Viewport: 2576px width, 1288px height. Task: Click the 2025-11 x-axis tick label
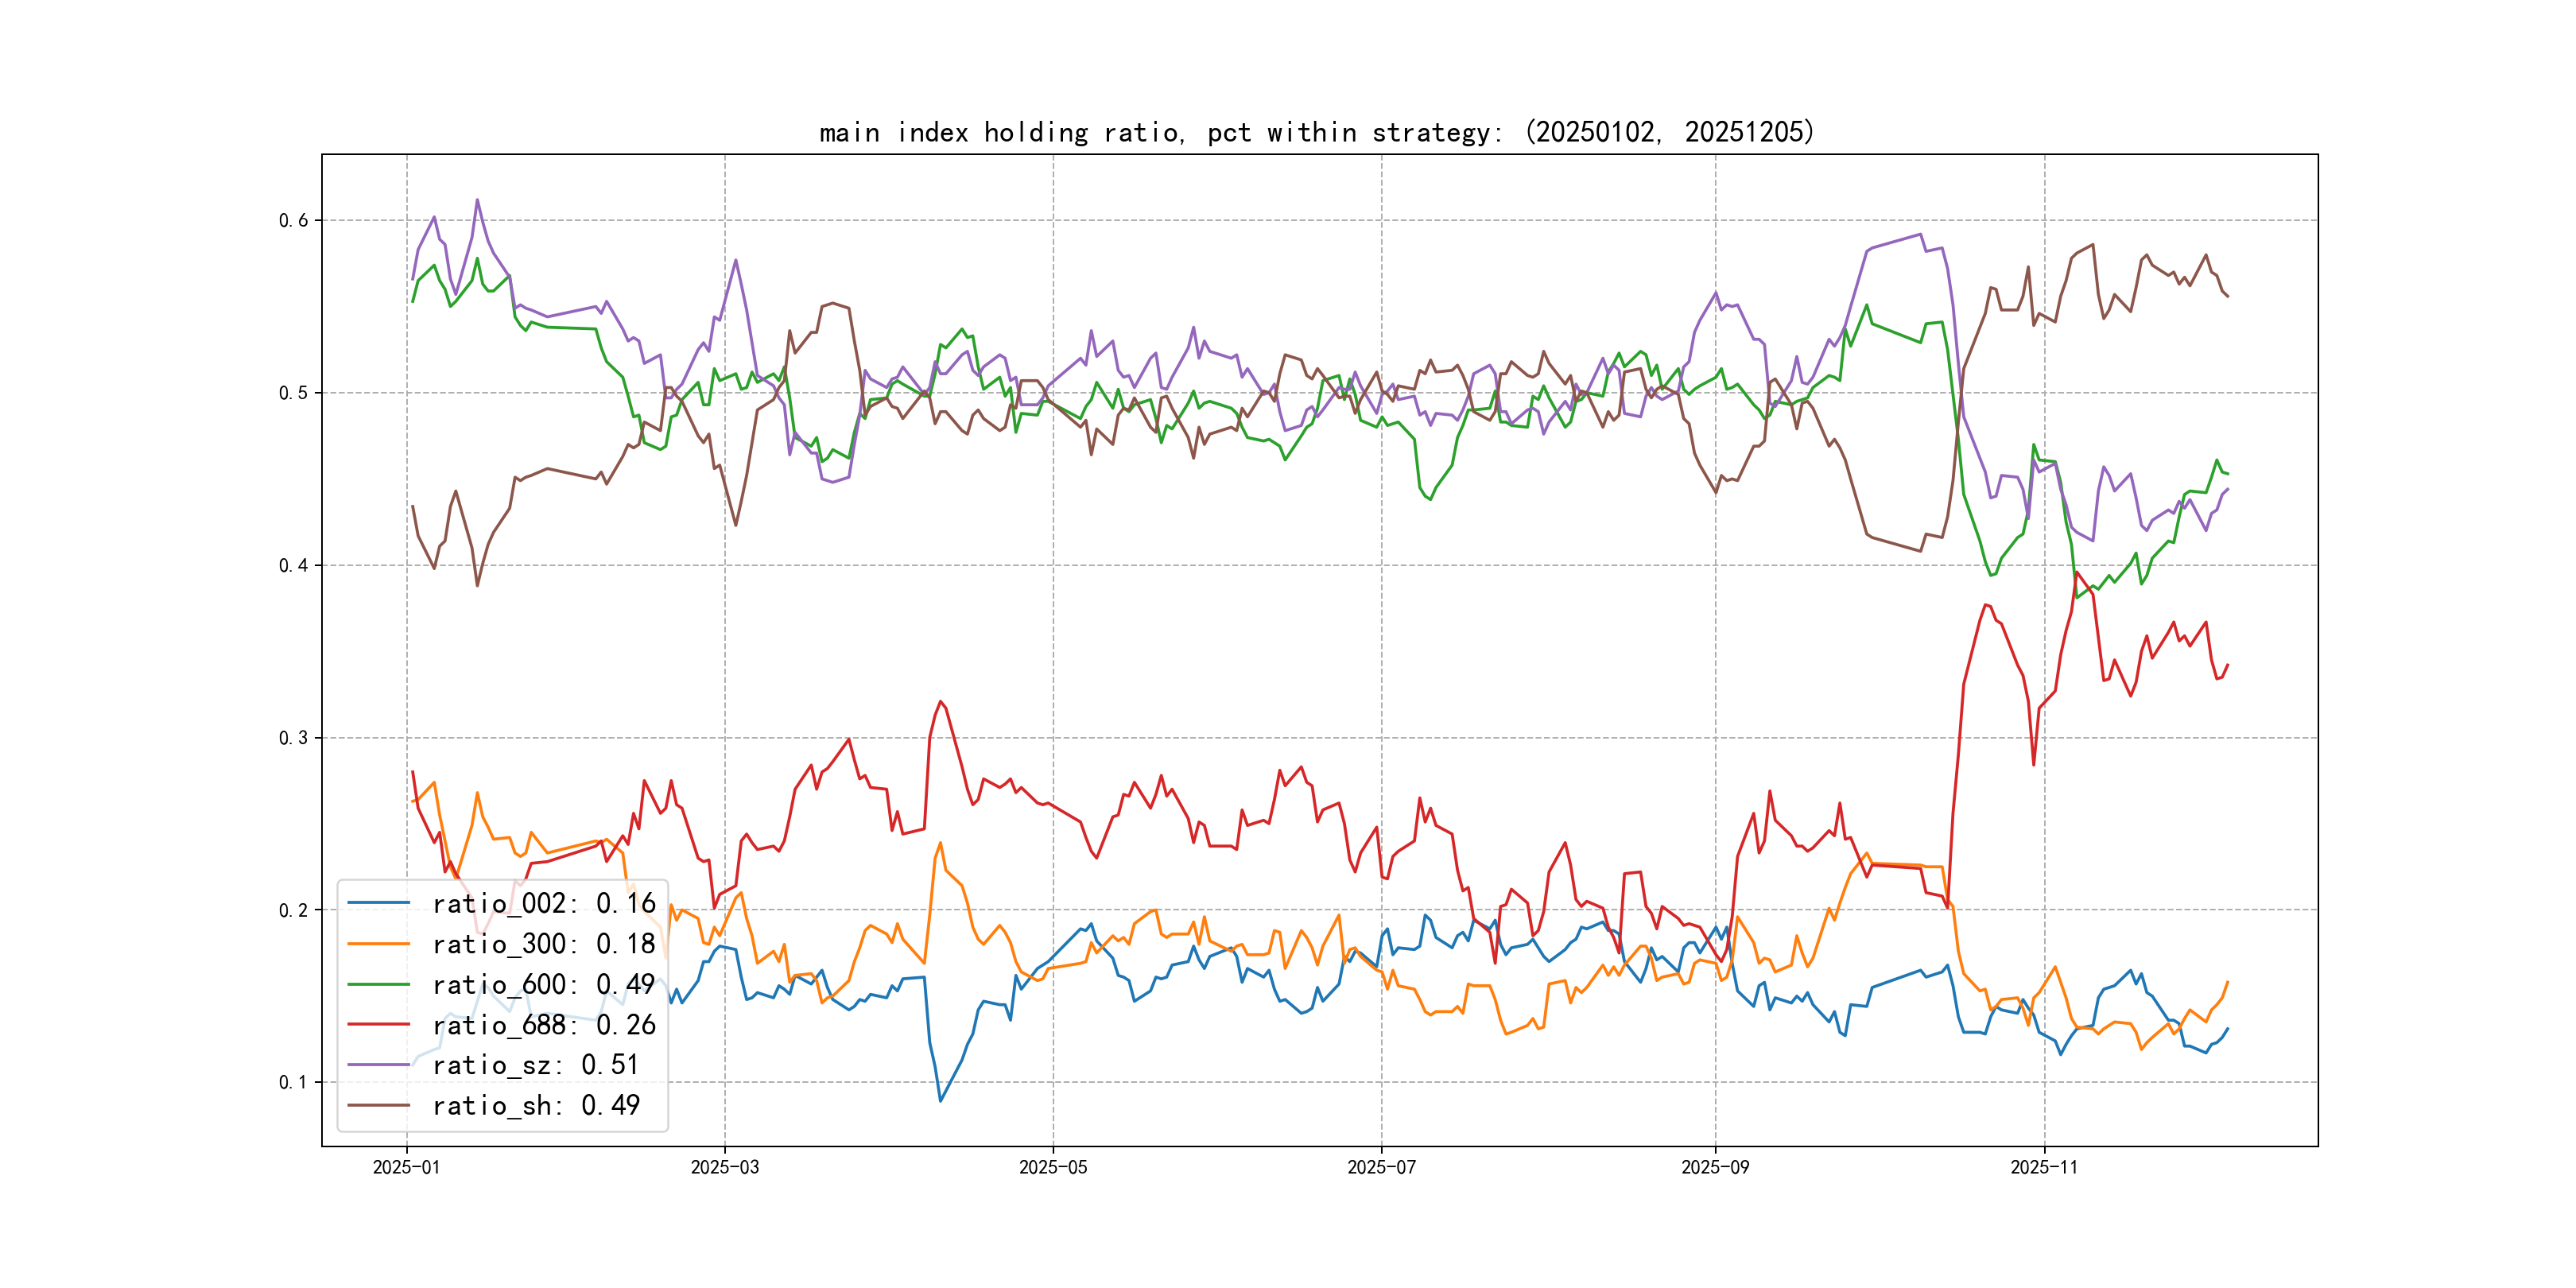pyautogui.click(x=2044, y=1168)
